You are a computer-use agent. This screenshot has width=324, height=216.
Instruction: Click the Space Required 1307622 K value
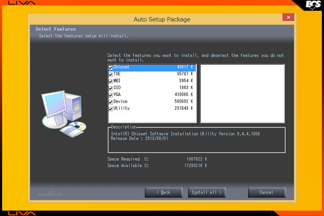[x=197, y=159]
